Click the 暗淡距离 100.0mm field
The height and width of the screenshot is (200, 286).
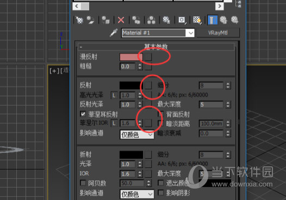click(x=211, y=124)
